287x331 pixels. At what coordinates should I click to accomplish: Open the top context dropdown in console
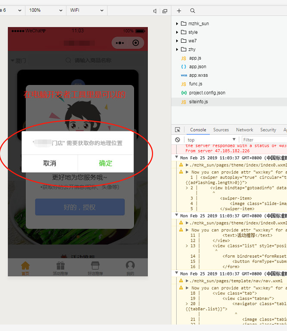click(x=211, y=140)
